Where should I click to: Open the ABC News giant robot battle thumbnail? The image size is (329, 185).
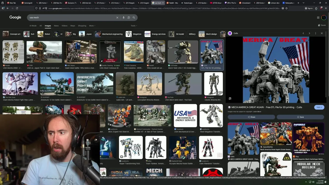point(80,52)
